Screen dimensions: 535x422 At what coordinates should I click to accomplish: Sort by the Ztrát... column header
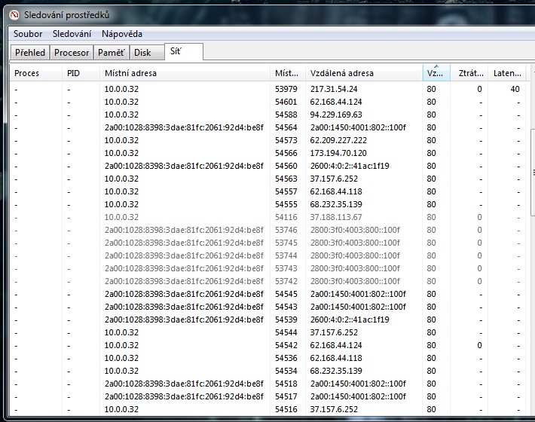[467, 74]
